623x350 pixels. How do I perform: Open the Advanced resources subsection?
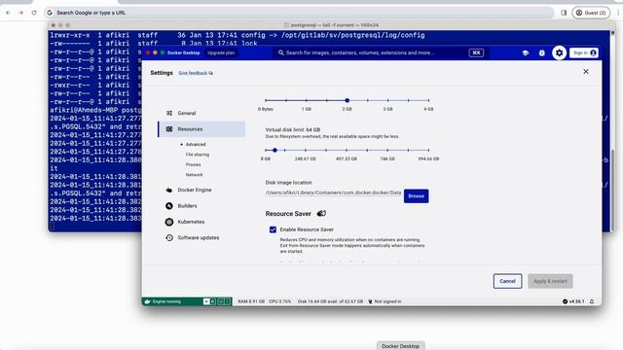point(196,145)
